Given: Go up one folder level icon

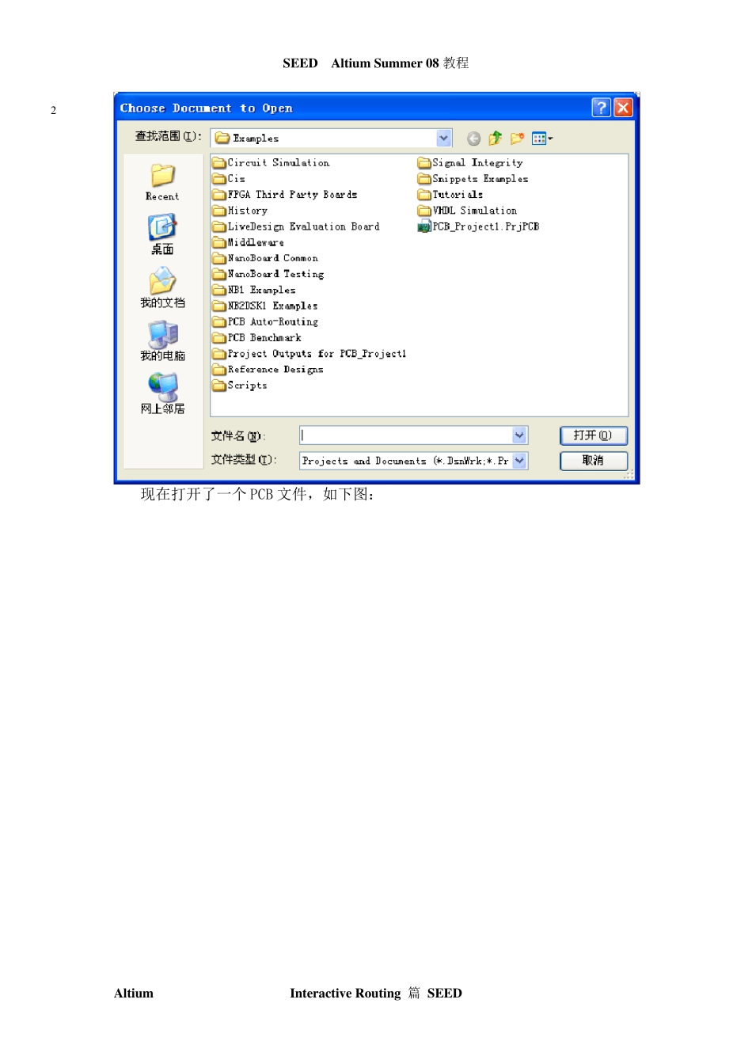Looking at the screenshot, I should 496,139.
